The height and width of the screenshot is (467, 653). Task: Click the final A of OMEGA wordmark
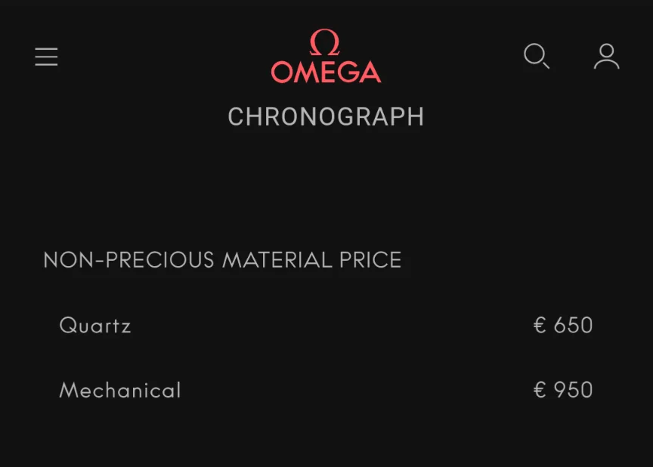[x=370, y=73]
